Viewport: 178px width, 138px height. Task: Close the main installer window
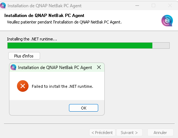tap(170, 5)
